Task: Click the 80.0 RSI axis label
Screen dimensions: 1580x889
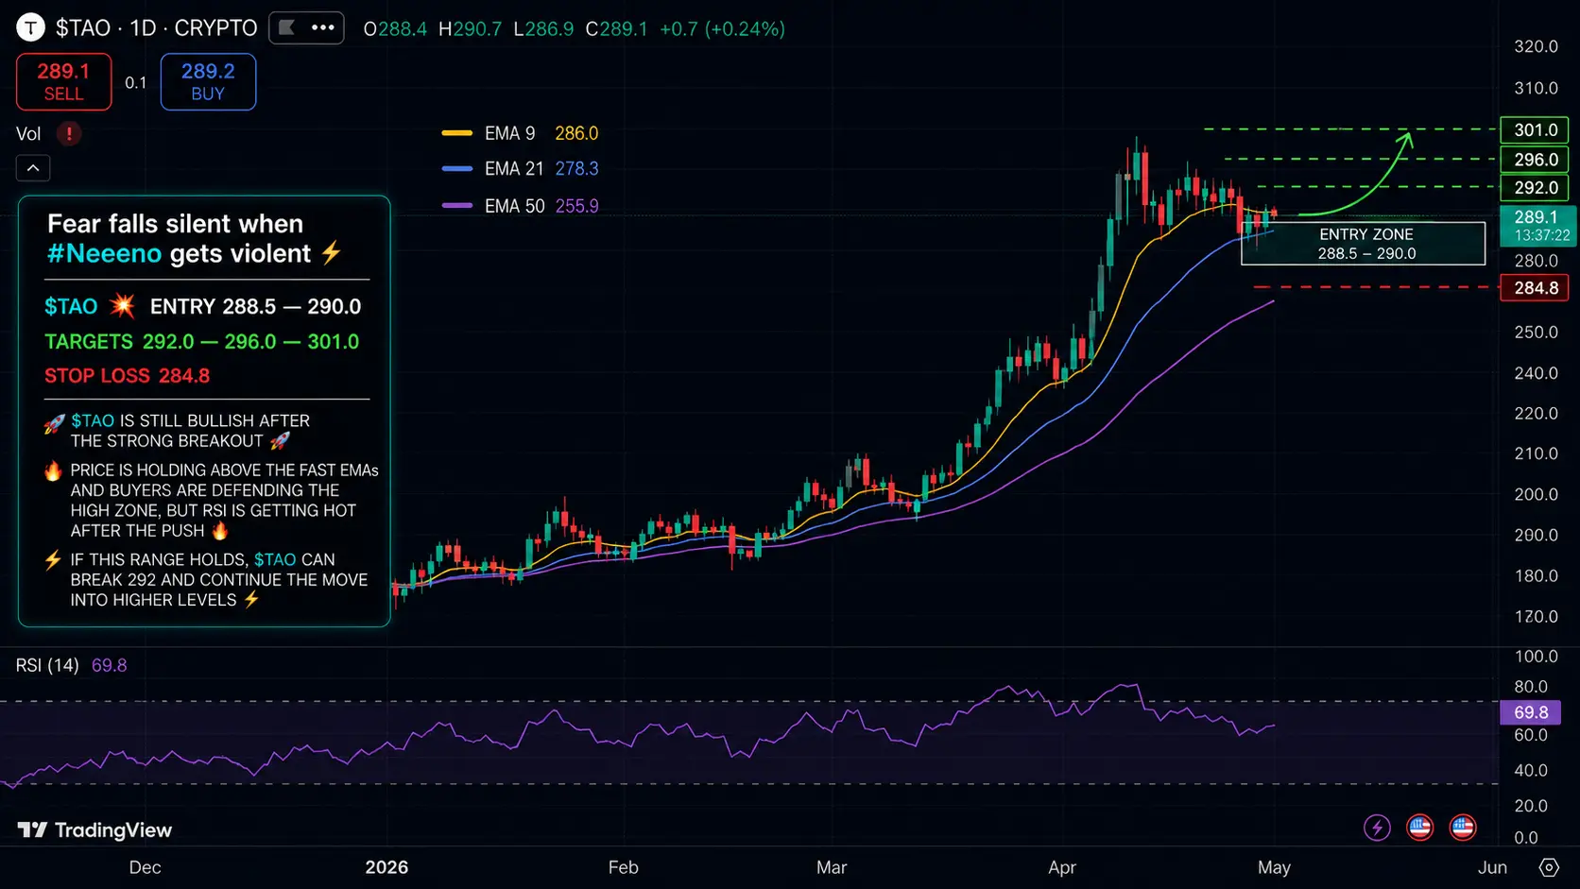Action: coord(1531,687)
